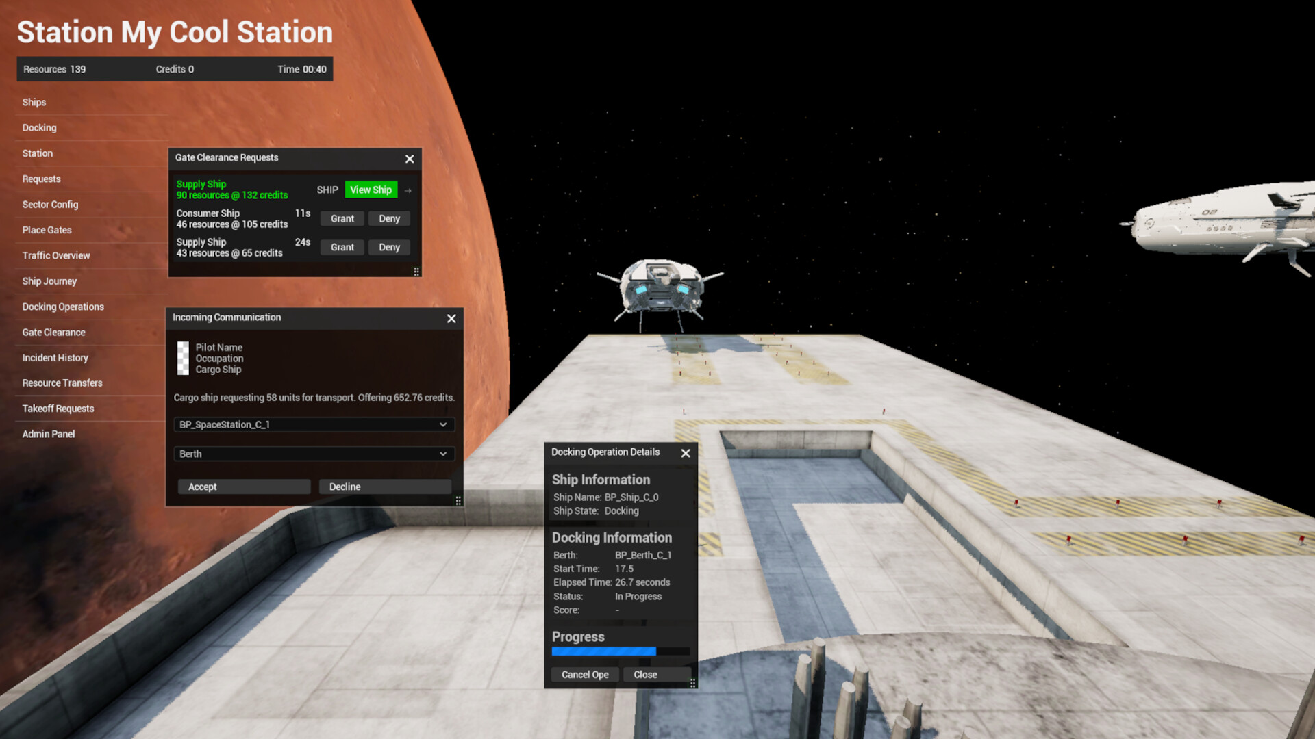Click the 'Supply Ship 90 resources @ 132 credits' entry
This screenshot has height=739, width=1315.
[x=231, y=190]
